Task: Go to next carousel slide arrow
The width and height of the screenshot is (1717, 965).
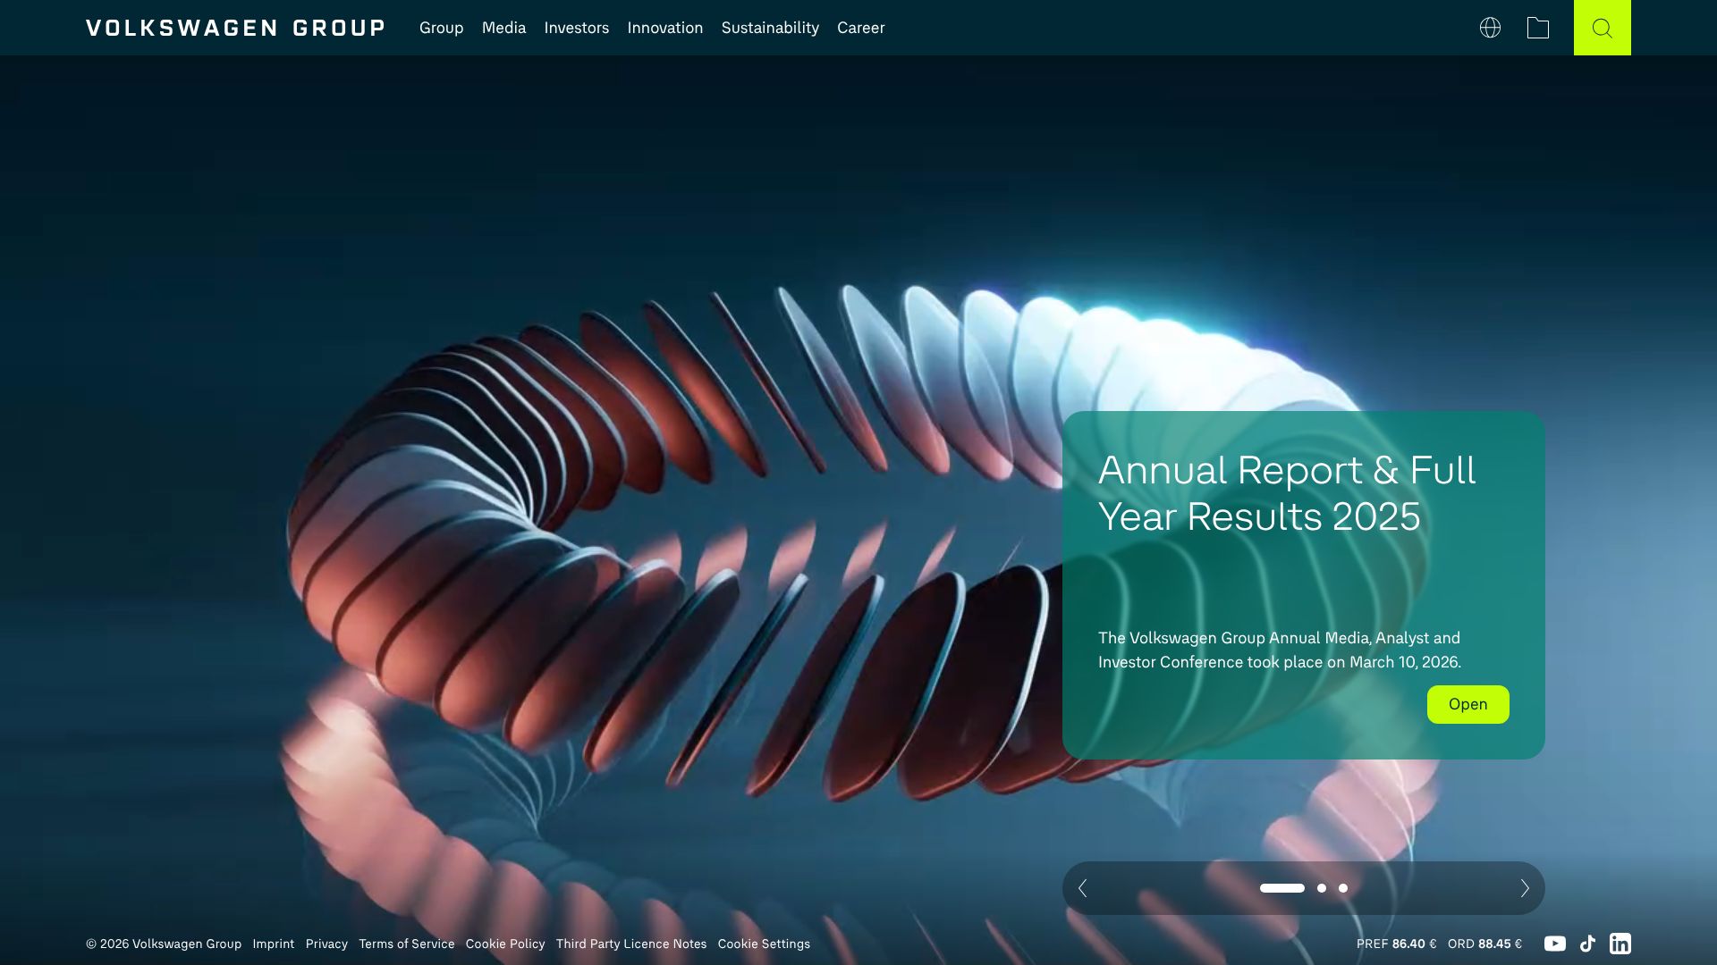Action: tap(1525, 888)
